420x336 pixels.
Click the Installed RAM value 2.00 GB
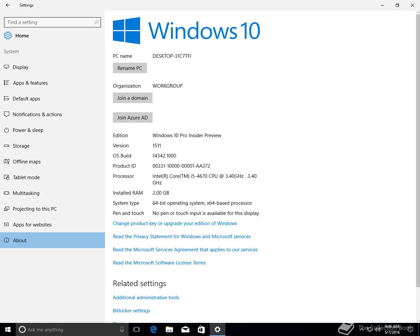[161, 193]
